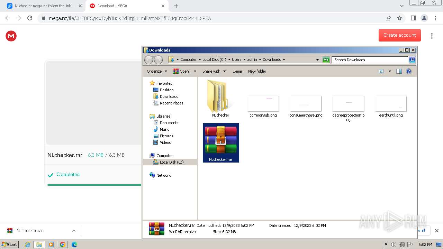Open the Organize menu in Explorer
Viewport: 443px width, 249px height.
tap(157, 71)
